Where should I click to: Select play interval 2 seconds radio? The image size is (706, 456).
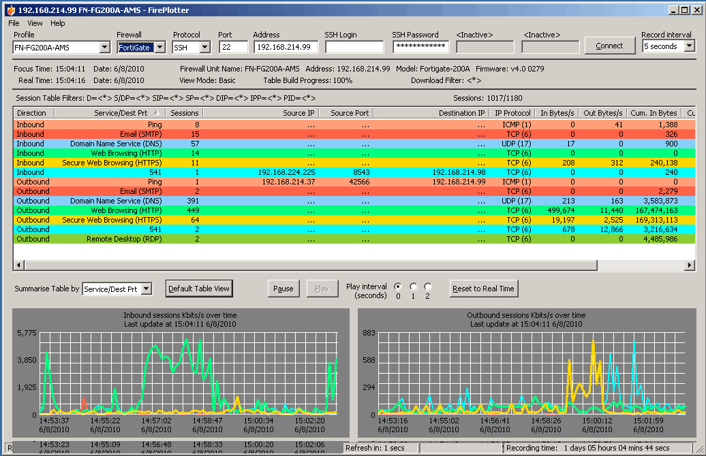[x=428, y=287]
